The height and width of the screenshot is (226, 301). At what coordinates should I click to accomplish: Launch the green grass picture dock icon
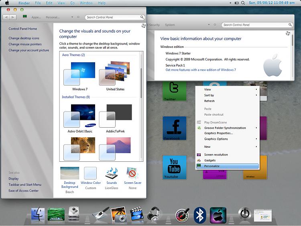tap(56, 214)
